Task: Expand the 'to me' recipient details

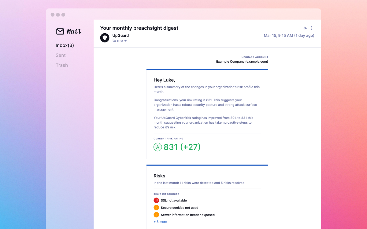Action: tap(118, 40)
